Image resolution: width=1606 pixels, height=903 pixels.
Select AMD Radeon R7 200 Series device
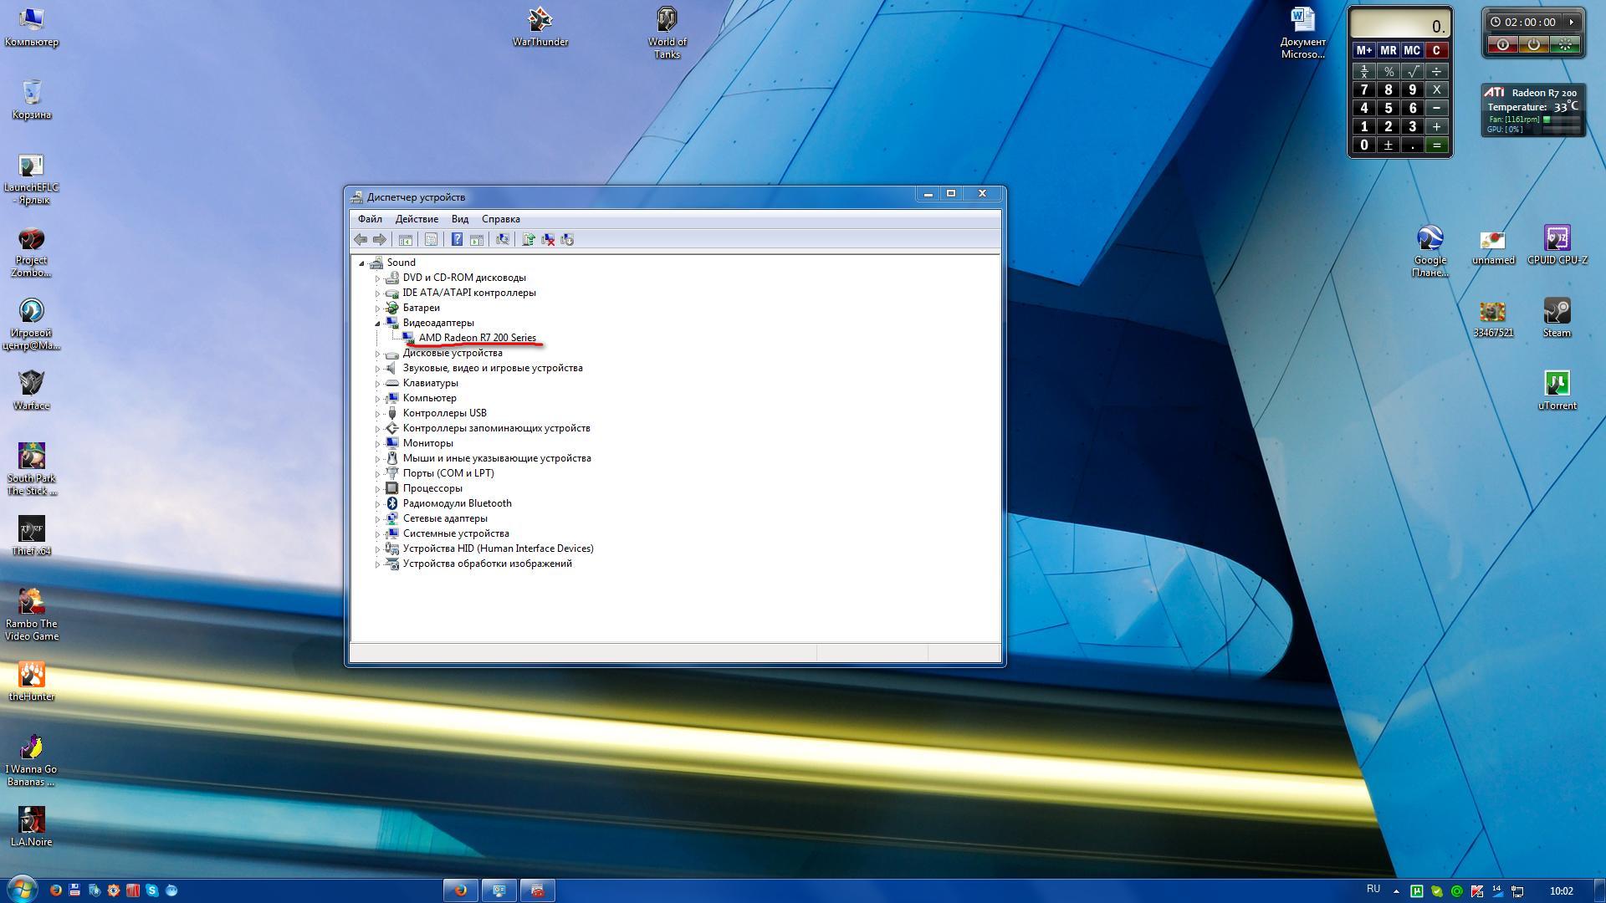coord(477,338)
